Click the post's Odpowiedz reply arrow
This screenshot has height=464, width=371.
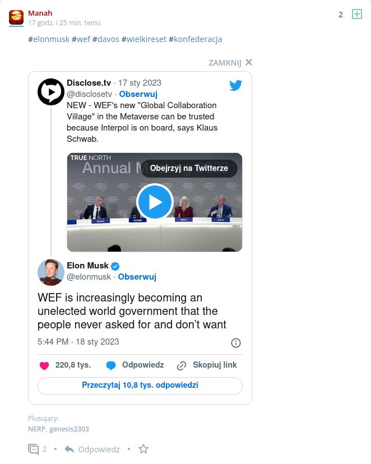point(92,449)
